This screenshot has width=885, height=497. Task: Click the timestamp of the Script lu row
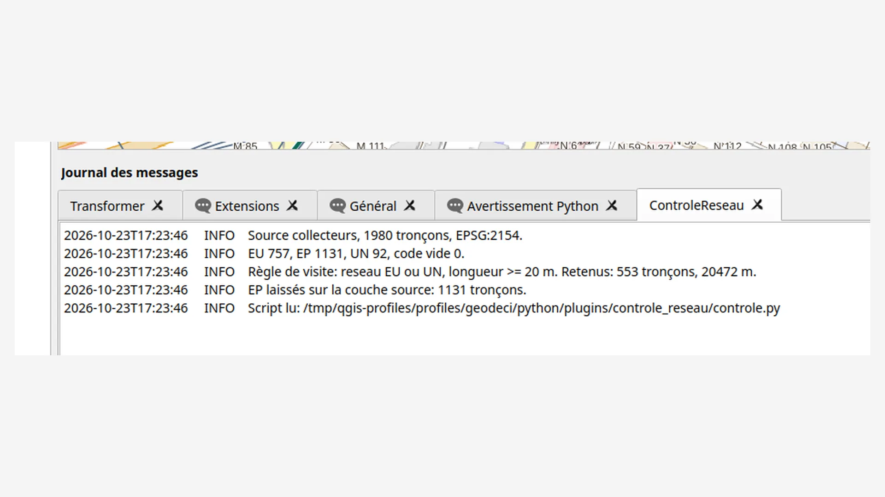126,308
